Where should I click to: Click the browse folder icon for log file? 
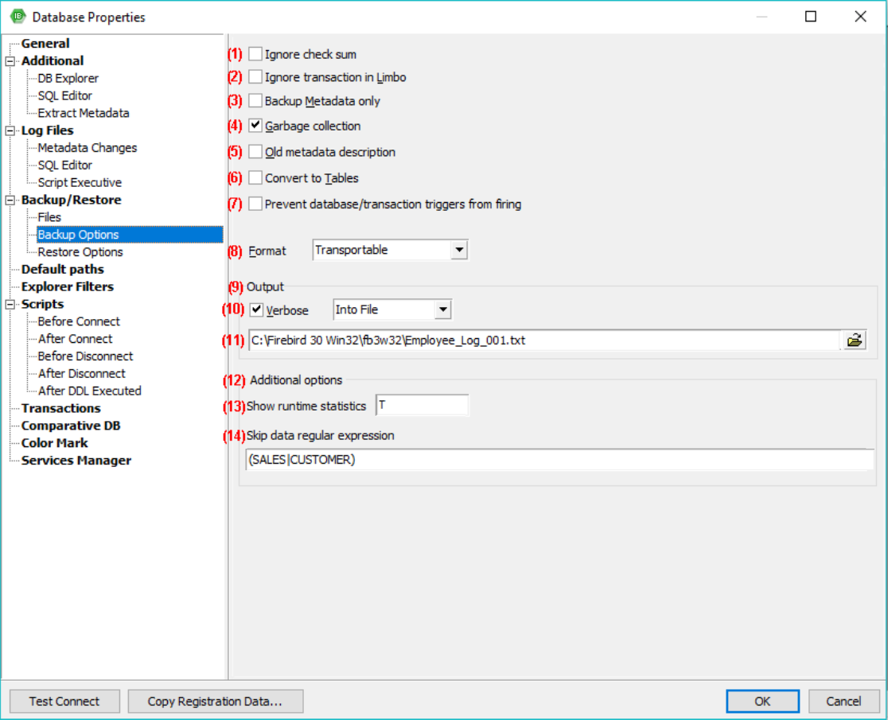855,341
